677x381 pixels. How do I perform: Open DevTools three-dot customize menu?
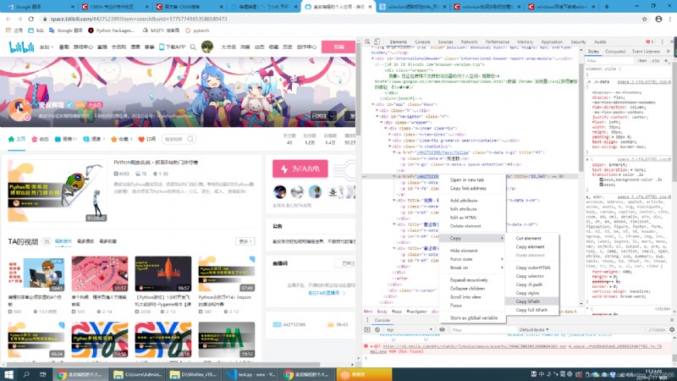[663, 41]
